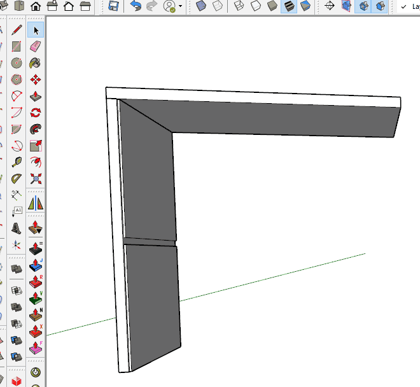The height and width of the screenshot is (387, 420).
Task: Toggle X-ray face style
Action: pos(200,6)
